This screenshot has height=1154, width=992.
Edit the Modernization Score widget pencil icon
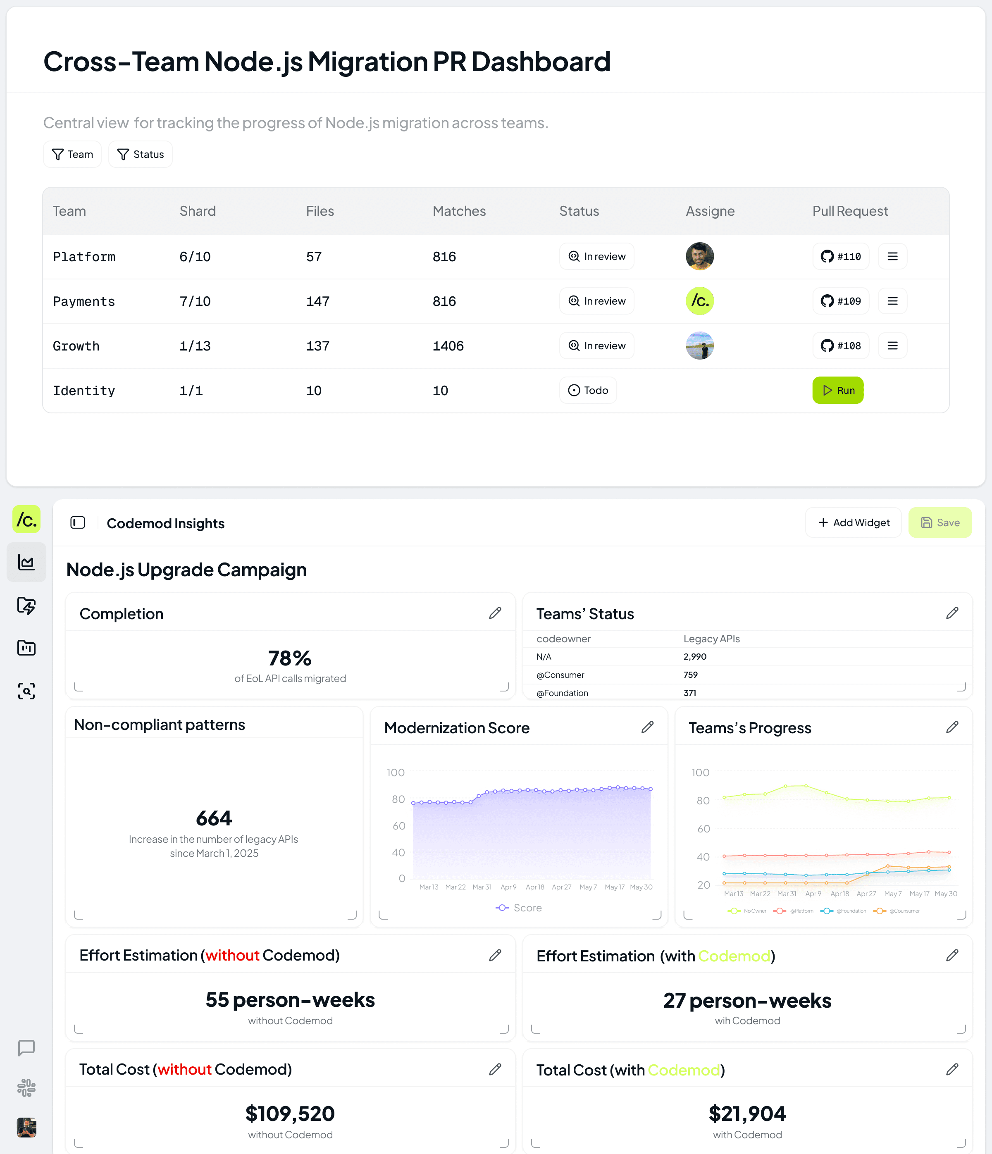648,727
